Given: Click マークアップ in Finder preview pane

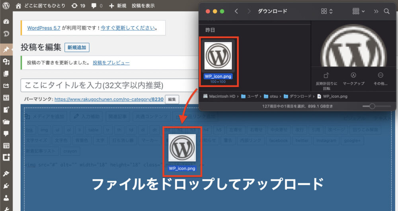Looking at the screenshot, I should click(x=353, y=79).
